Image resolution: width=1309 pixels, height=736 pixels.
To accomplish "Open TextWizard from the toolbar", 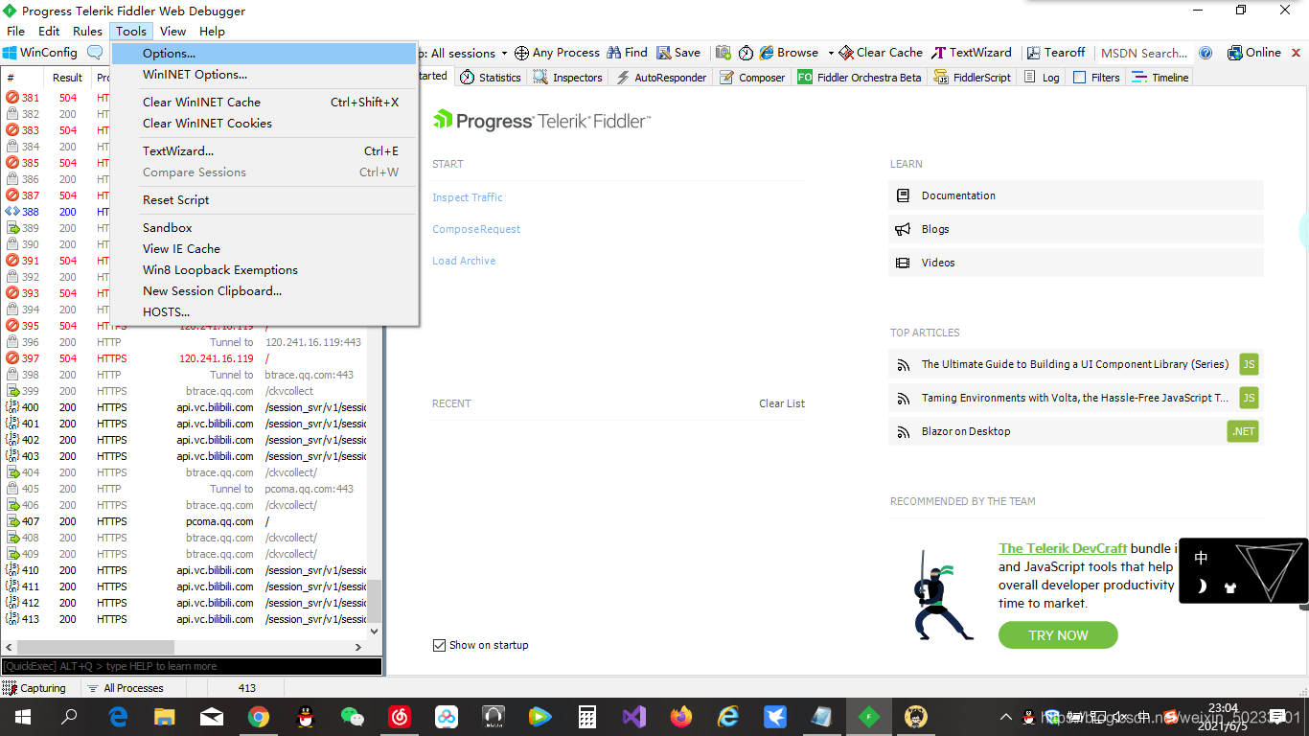I will pyautogui.click(x=972, y=53).
